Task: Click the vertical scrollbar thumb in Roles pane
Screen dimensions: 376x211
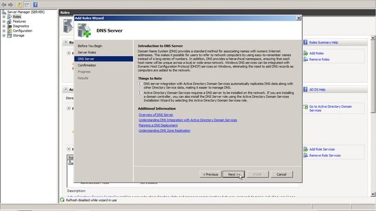Action: click(373, 77)
